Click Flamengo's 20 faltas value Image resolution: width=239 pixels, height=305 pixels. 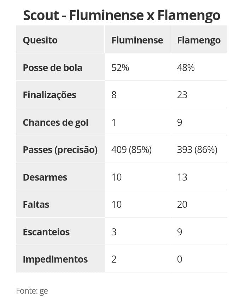tap(182, 204)
